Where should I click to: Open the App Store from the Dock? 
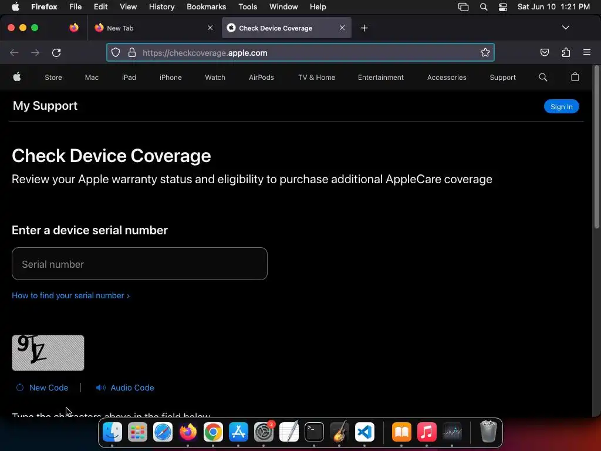(238, 432)
